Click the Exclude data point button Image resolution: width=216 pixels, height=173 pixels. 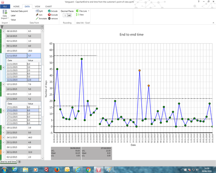[53, 15]
